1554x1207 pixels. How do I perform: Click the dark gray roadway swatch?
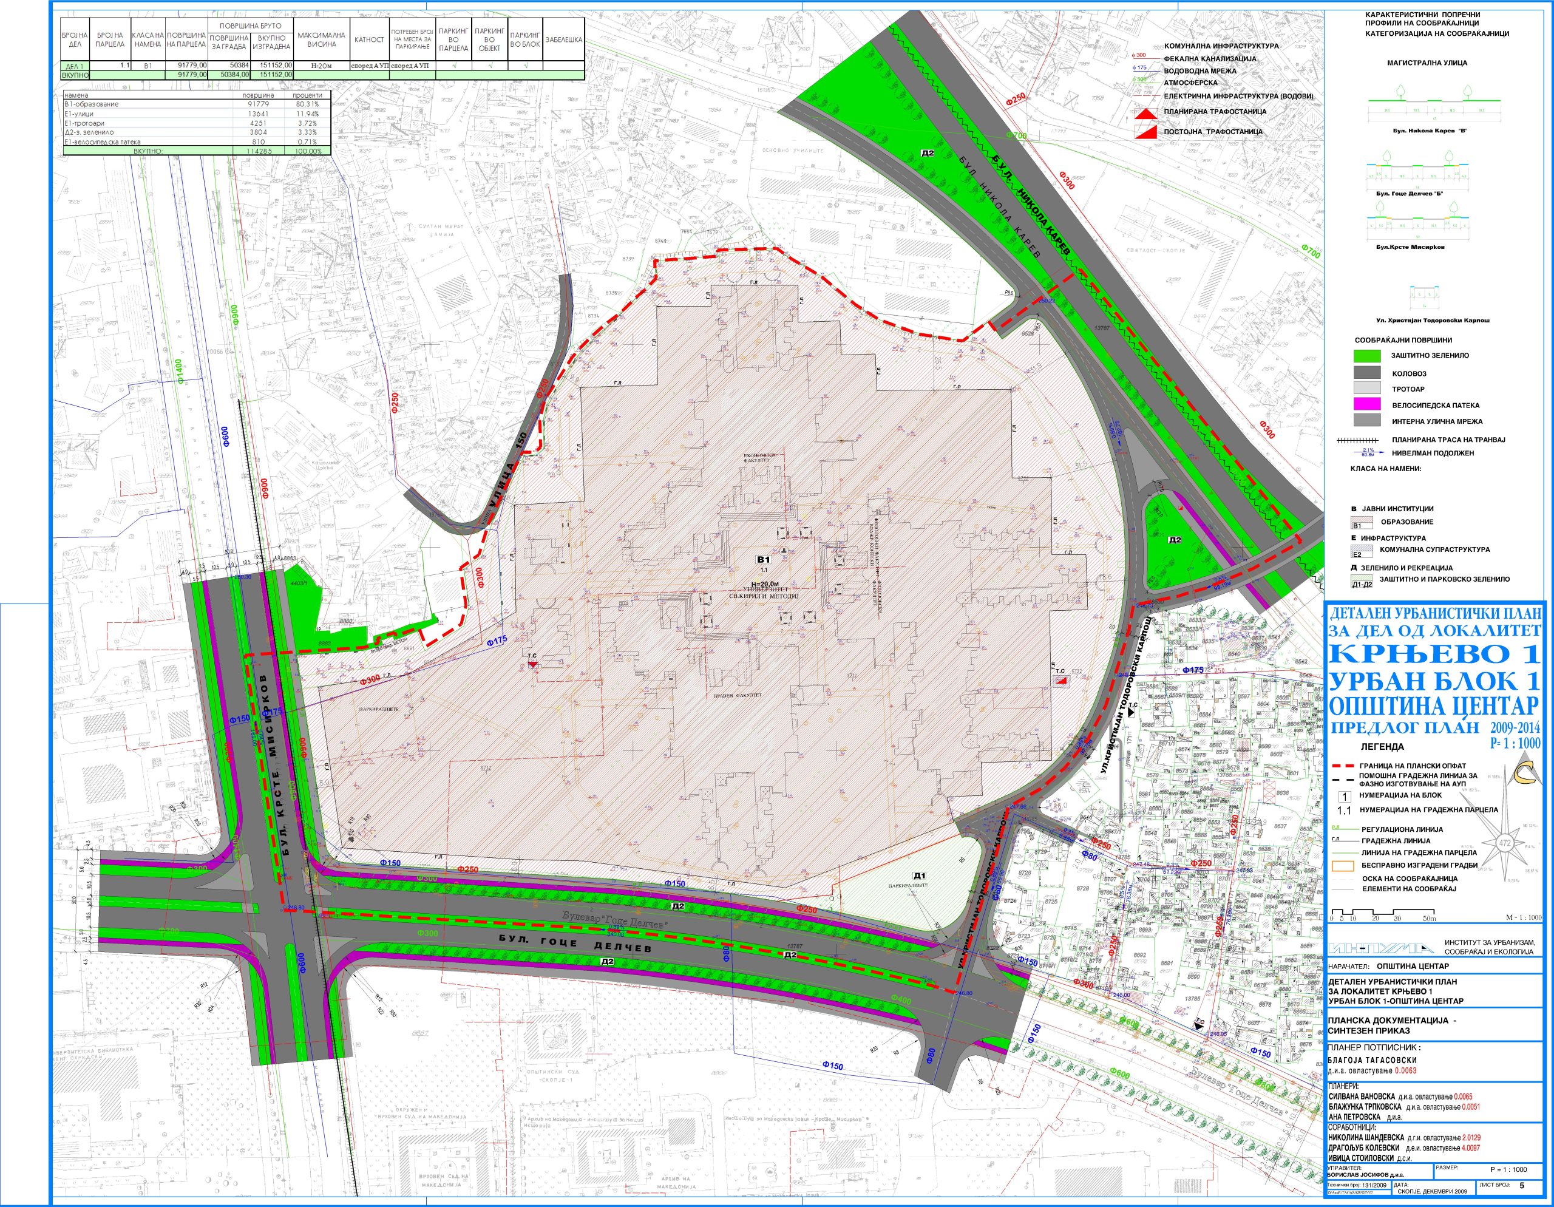(1366, 373)
